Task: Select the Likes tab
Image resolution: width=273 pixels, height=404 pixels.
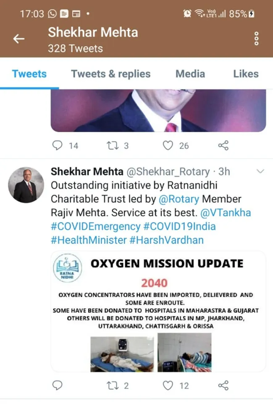Action: pos(246,74)
